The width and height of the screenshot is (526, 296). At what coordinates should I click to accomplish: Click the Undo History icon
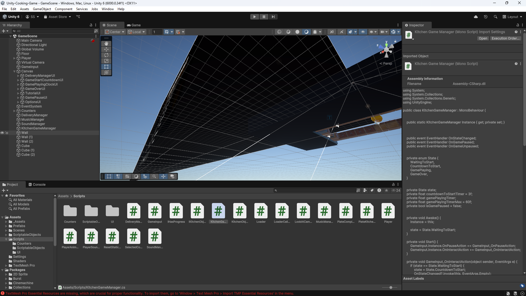pos(485,17)
